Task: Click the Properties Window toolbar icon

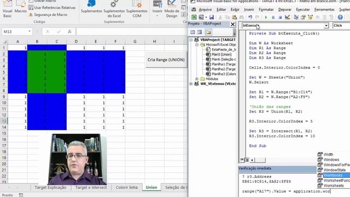Action: [x=303, y=17]
